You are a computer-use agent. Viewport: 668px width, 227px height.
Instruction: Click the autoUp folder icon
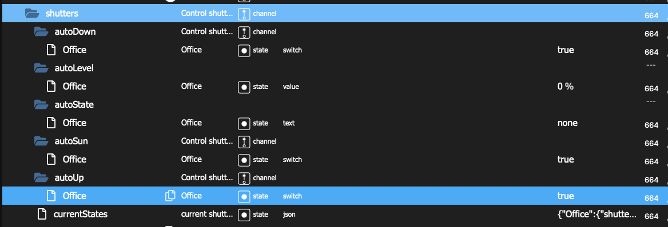pyautogui.click(x=41, y=178)
